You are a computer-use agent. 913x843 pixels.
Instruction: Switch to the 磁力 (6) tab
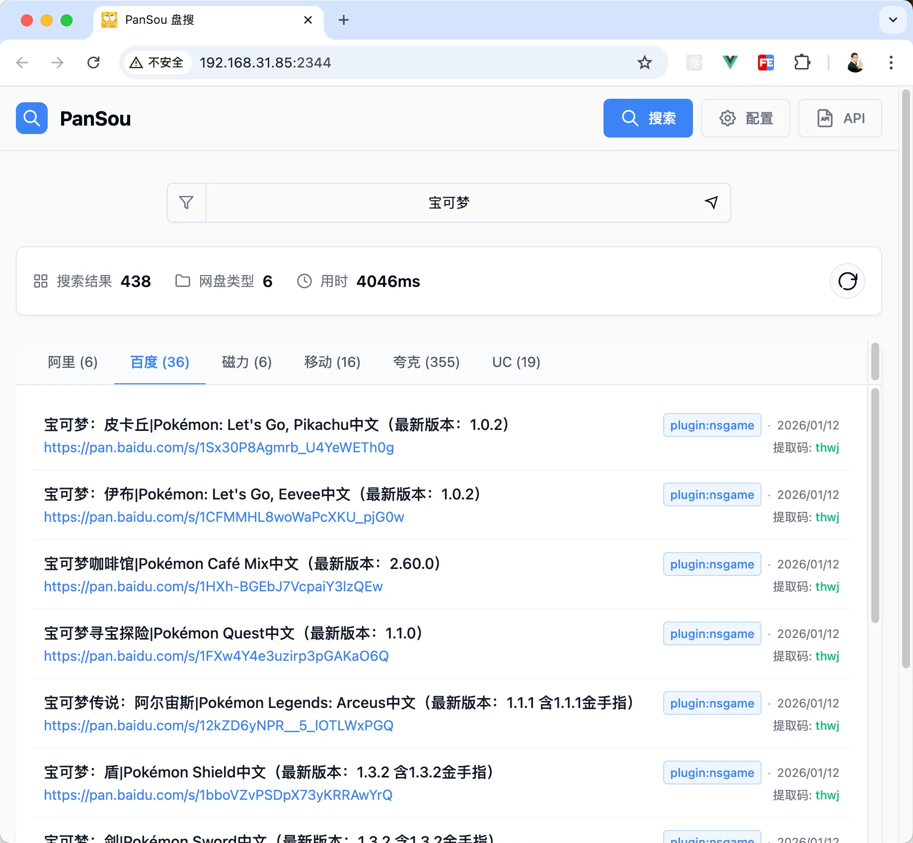click(247, 362)
